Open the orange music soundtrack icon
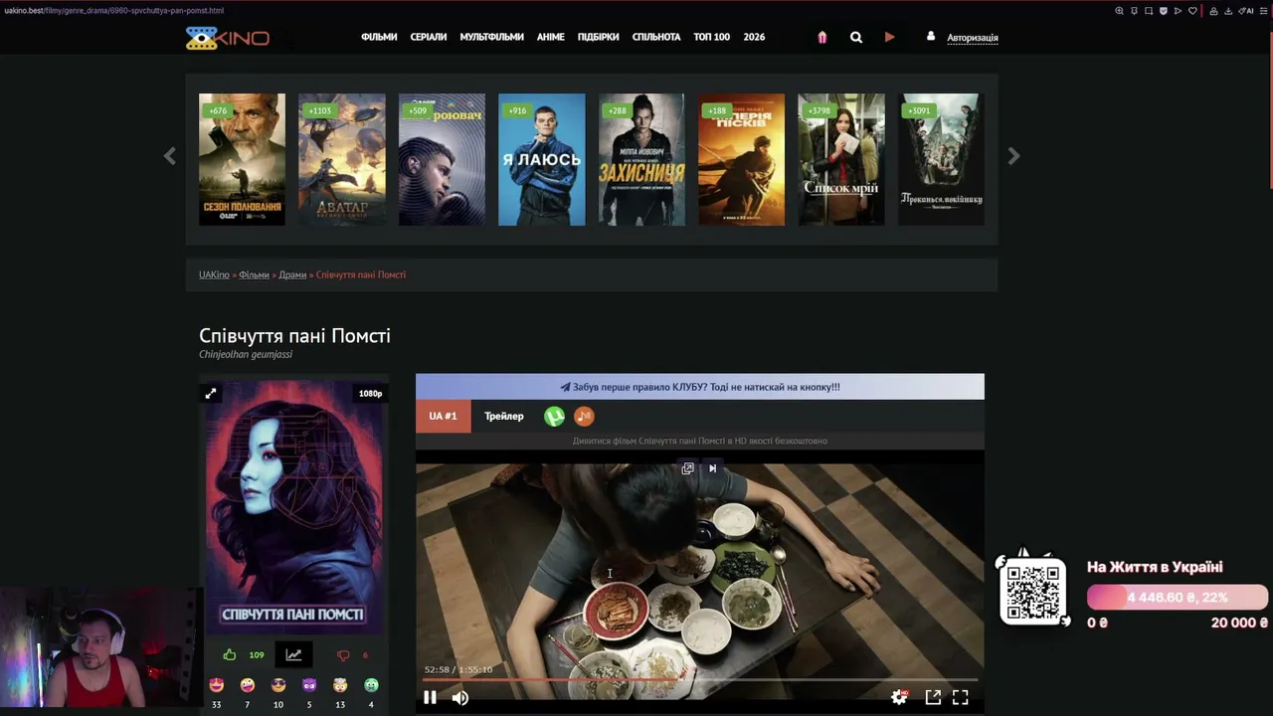This screenshot has height=716, width=1273. [x=584, y=417]
